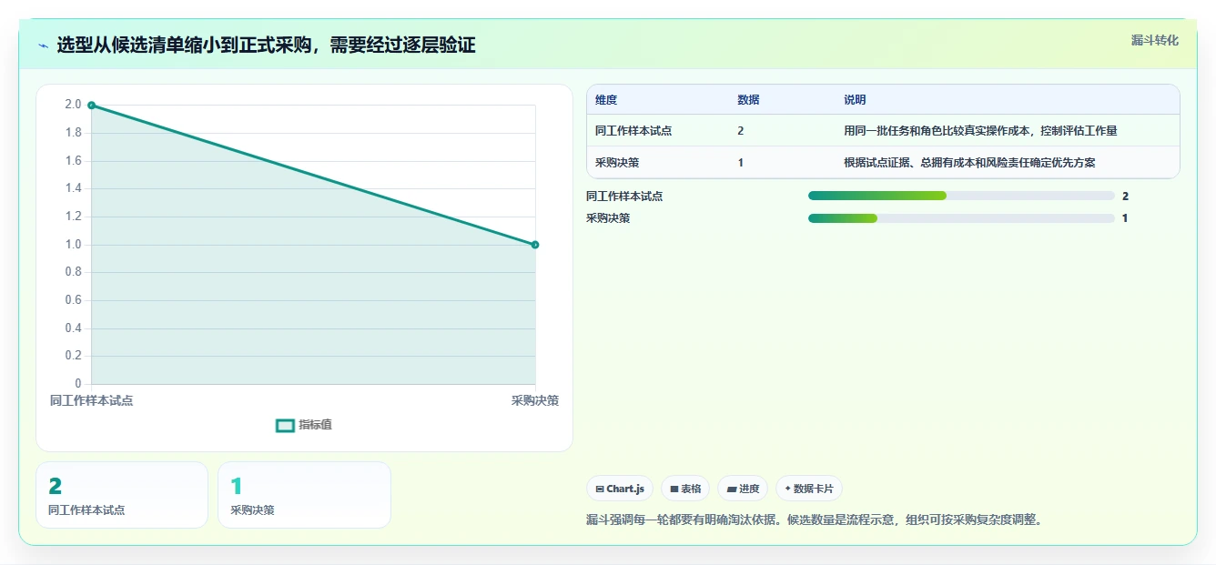Click the 表格 tag
The image size is (1216, 565).
(685, 489)
